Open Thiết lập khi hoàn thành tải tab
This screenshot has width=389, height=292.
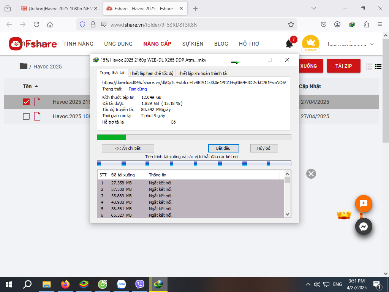tap(202, 73)
